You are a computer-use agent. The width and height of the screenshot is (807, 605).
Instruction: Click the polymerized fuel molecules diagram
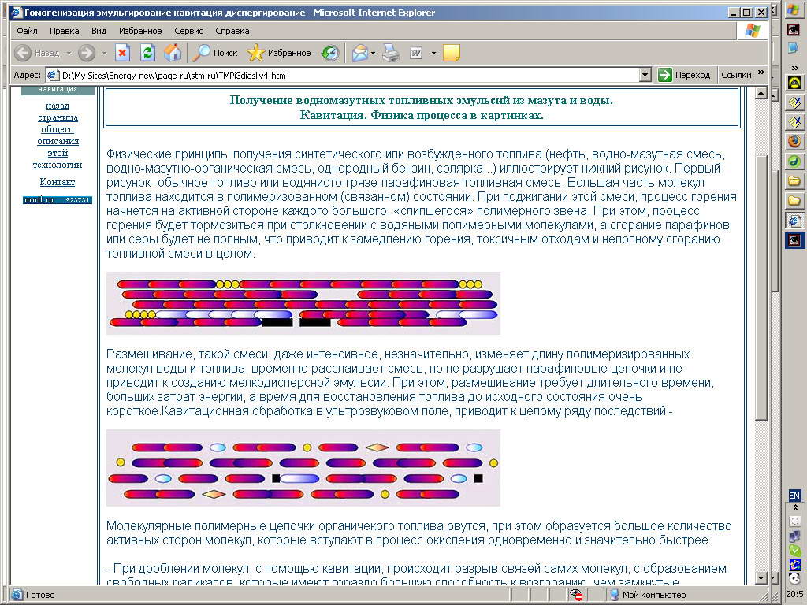[x=303, y=303]
